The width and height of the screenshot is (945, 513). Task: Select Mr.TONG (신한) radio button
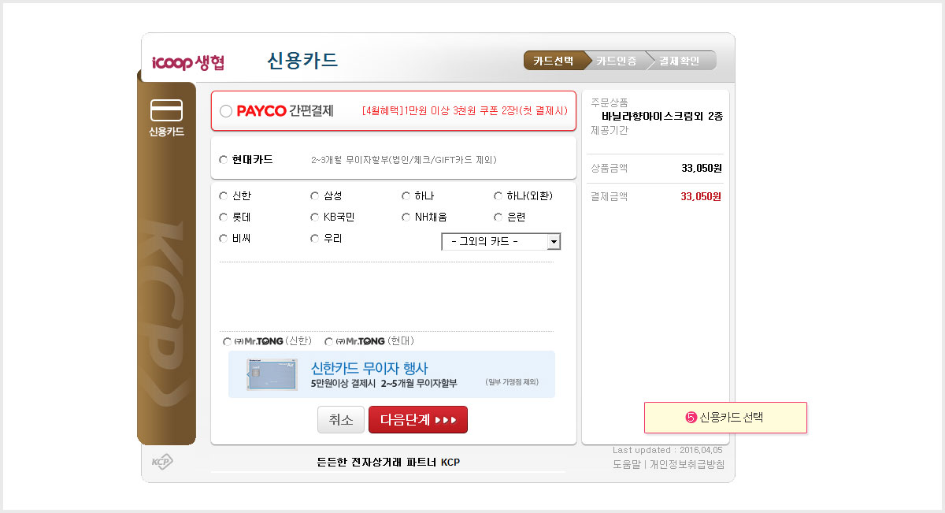pos(228,342)
